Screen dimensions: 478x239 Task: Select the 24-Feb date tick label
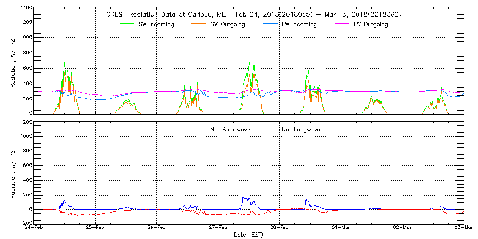click(x=34, y=228)
